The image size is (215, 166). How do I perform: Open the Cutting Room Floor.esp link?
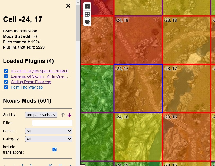pos(31,82)
